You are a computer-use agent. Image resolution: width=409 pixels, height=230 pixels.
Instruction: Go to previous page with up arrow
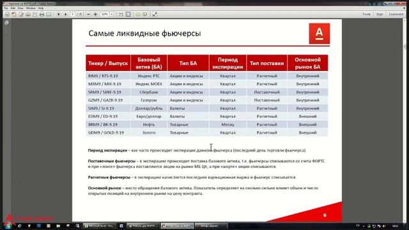point(59,14)
